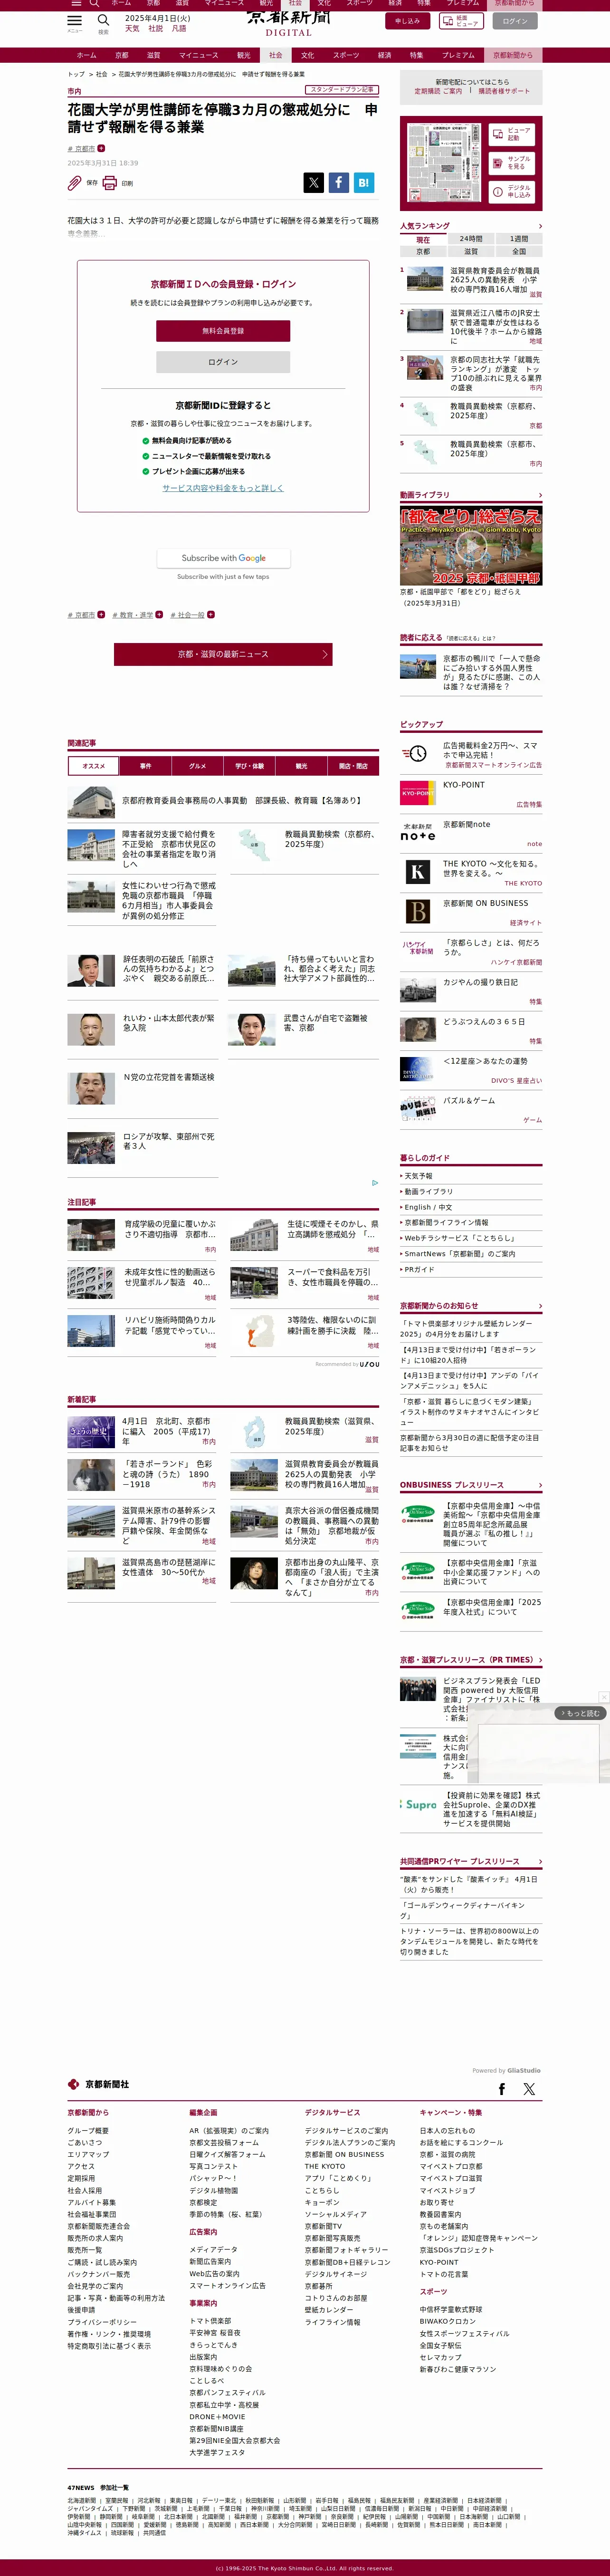
Task: Close the overlay ad with X
Action: click(x=604, y=1697)
